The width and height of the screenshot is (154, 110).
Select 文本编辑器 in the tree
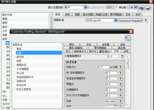pyautogui.click(x=22, y=69)
